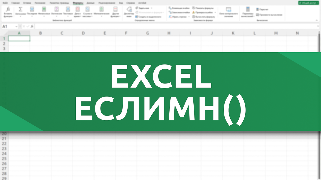This screenshot has height=180, width=321.
Task: Open Recently Used (Последние) functions
Action: pyautogui.click(x=32, y=12)
